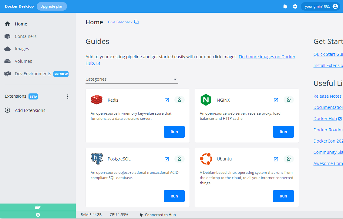Image resolution: width=343 pixels, height=219 pixels.
Task: Open the Release Notes link
Action: [x=327, y=96]
